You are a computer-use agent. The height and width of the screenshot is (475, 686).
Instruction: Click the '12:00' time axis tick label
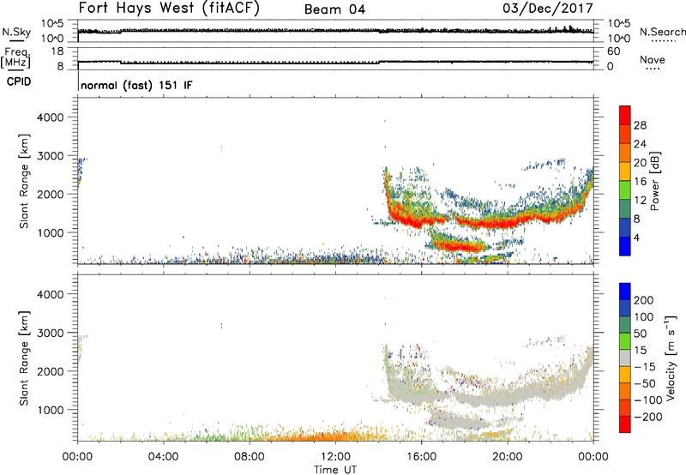pos(335,457)
